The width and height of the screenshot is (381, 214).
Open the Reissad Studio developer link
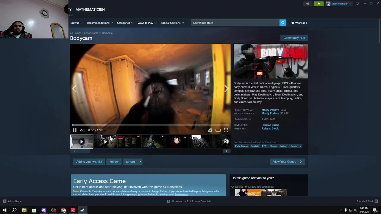(x=270, y=125)
